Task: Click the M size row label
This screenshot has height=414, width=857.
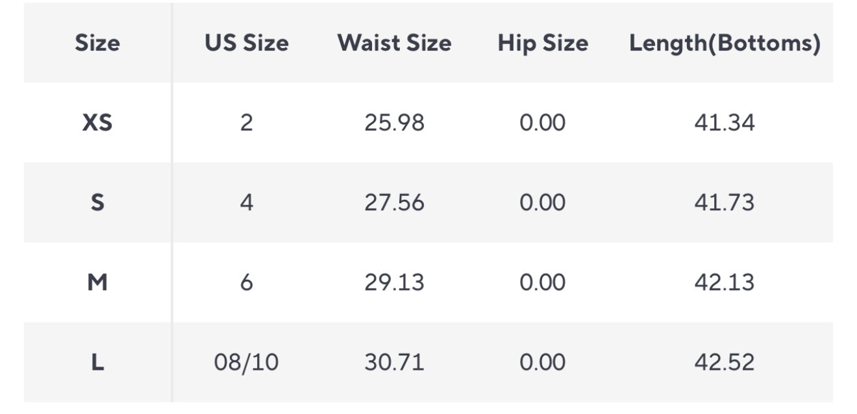Action: 97,282
